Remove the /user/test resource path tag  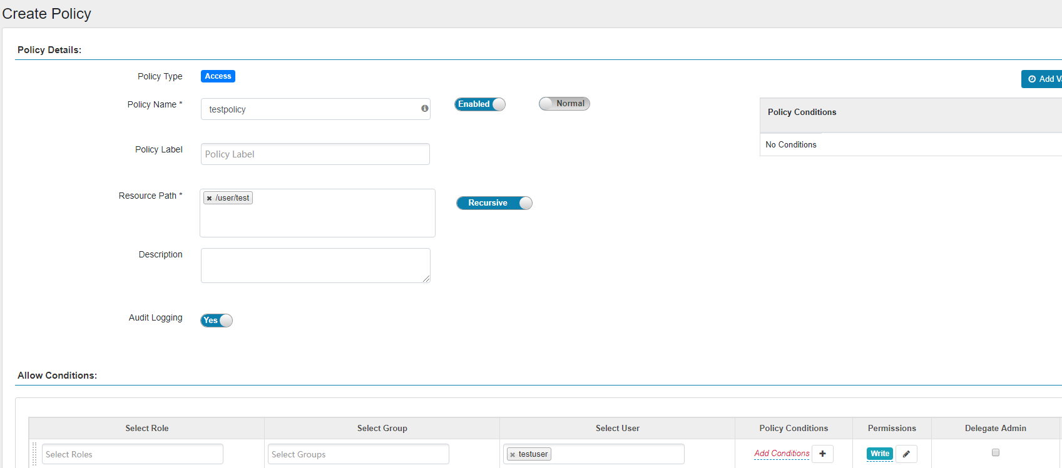coord(209,198)
